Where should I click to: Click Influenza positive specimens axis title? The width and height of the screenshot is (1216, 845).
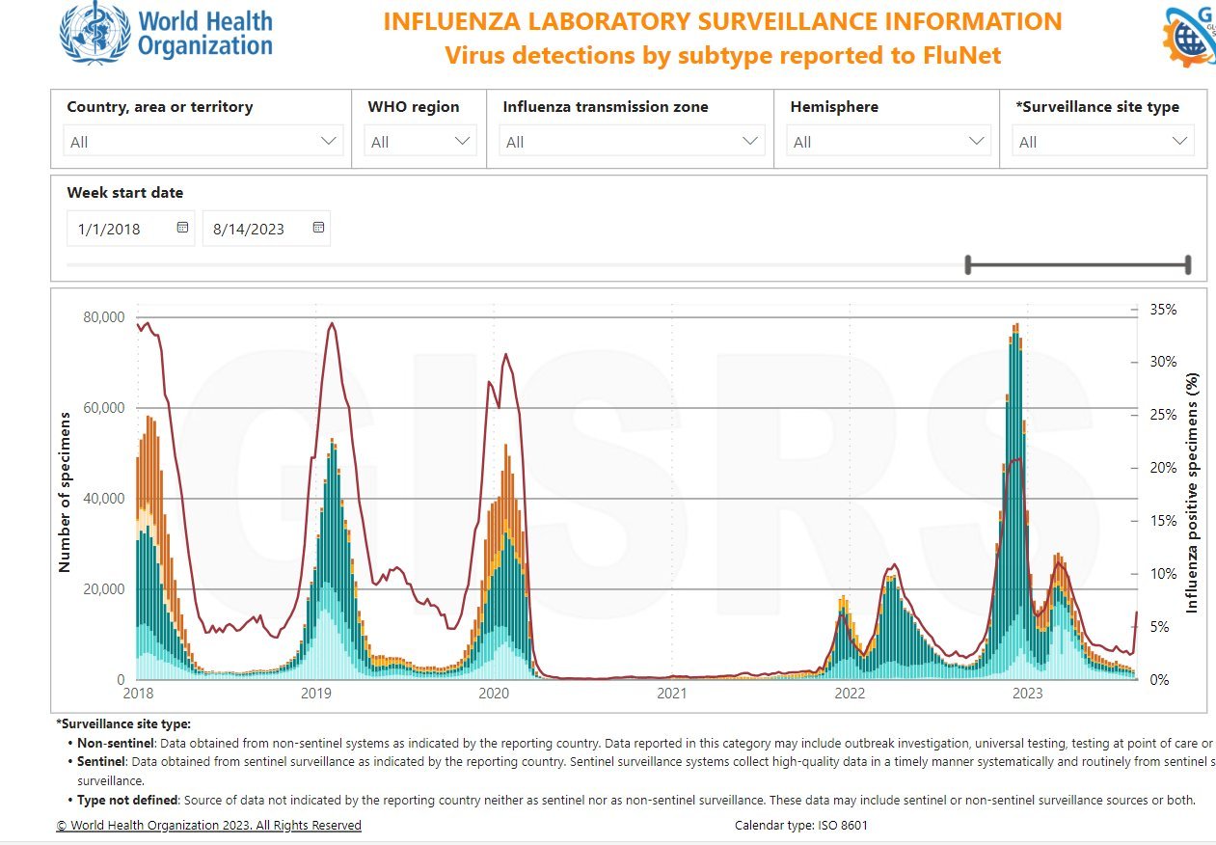(1192, 492)
